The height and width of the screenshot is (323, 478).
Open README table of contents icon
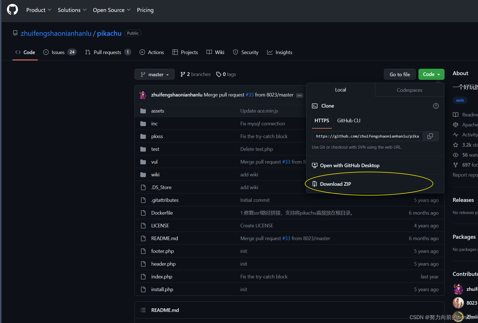pyautogui.click(x=143, y=310)
